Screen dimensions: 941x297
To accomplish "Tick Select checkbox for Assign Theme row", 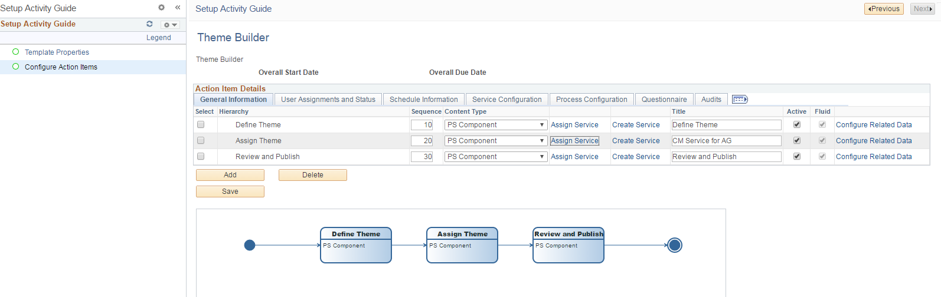I will (x=201, y=141).
